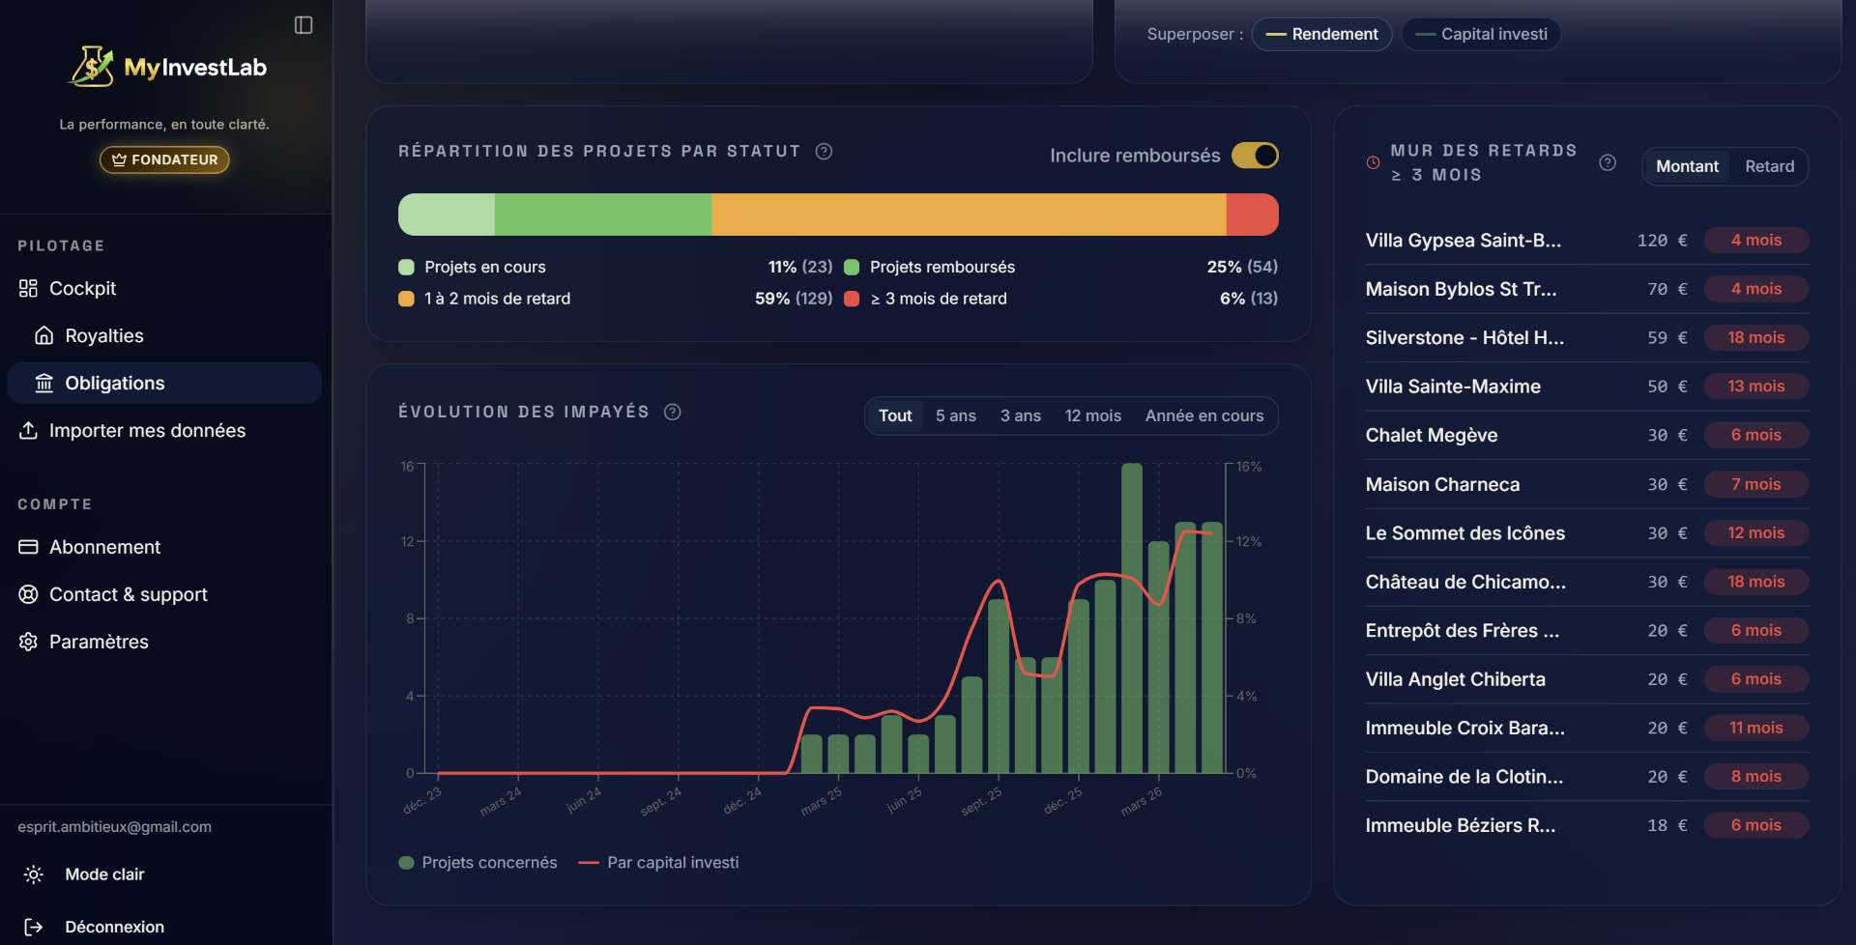Click 8 mois badge of Domaine de la Clotin...
This screenshot has width=1856, height=945.
(1755, 777)
